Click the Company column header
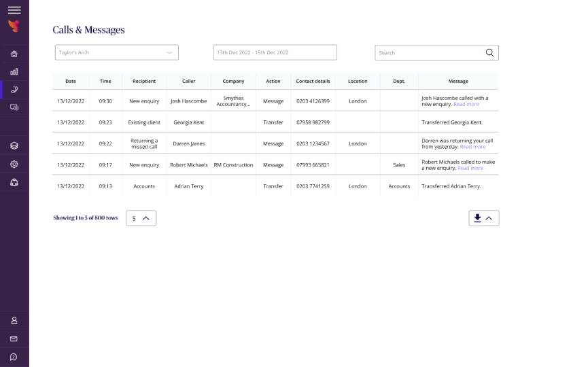 tap(233, 81)
